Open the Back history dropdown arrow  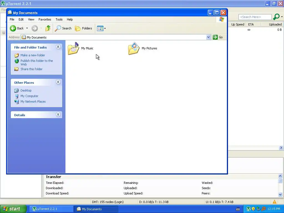coord(27,28)
